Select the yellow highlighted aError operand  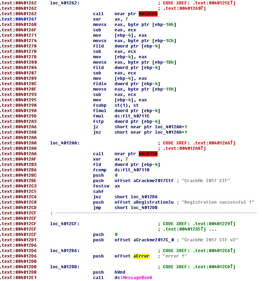coord(141,256)
